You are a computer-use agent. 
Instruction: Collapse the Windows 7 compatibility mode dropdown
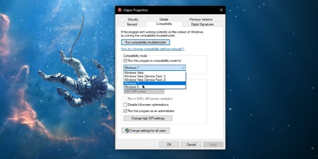[154, 68]
